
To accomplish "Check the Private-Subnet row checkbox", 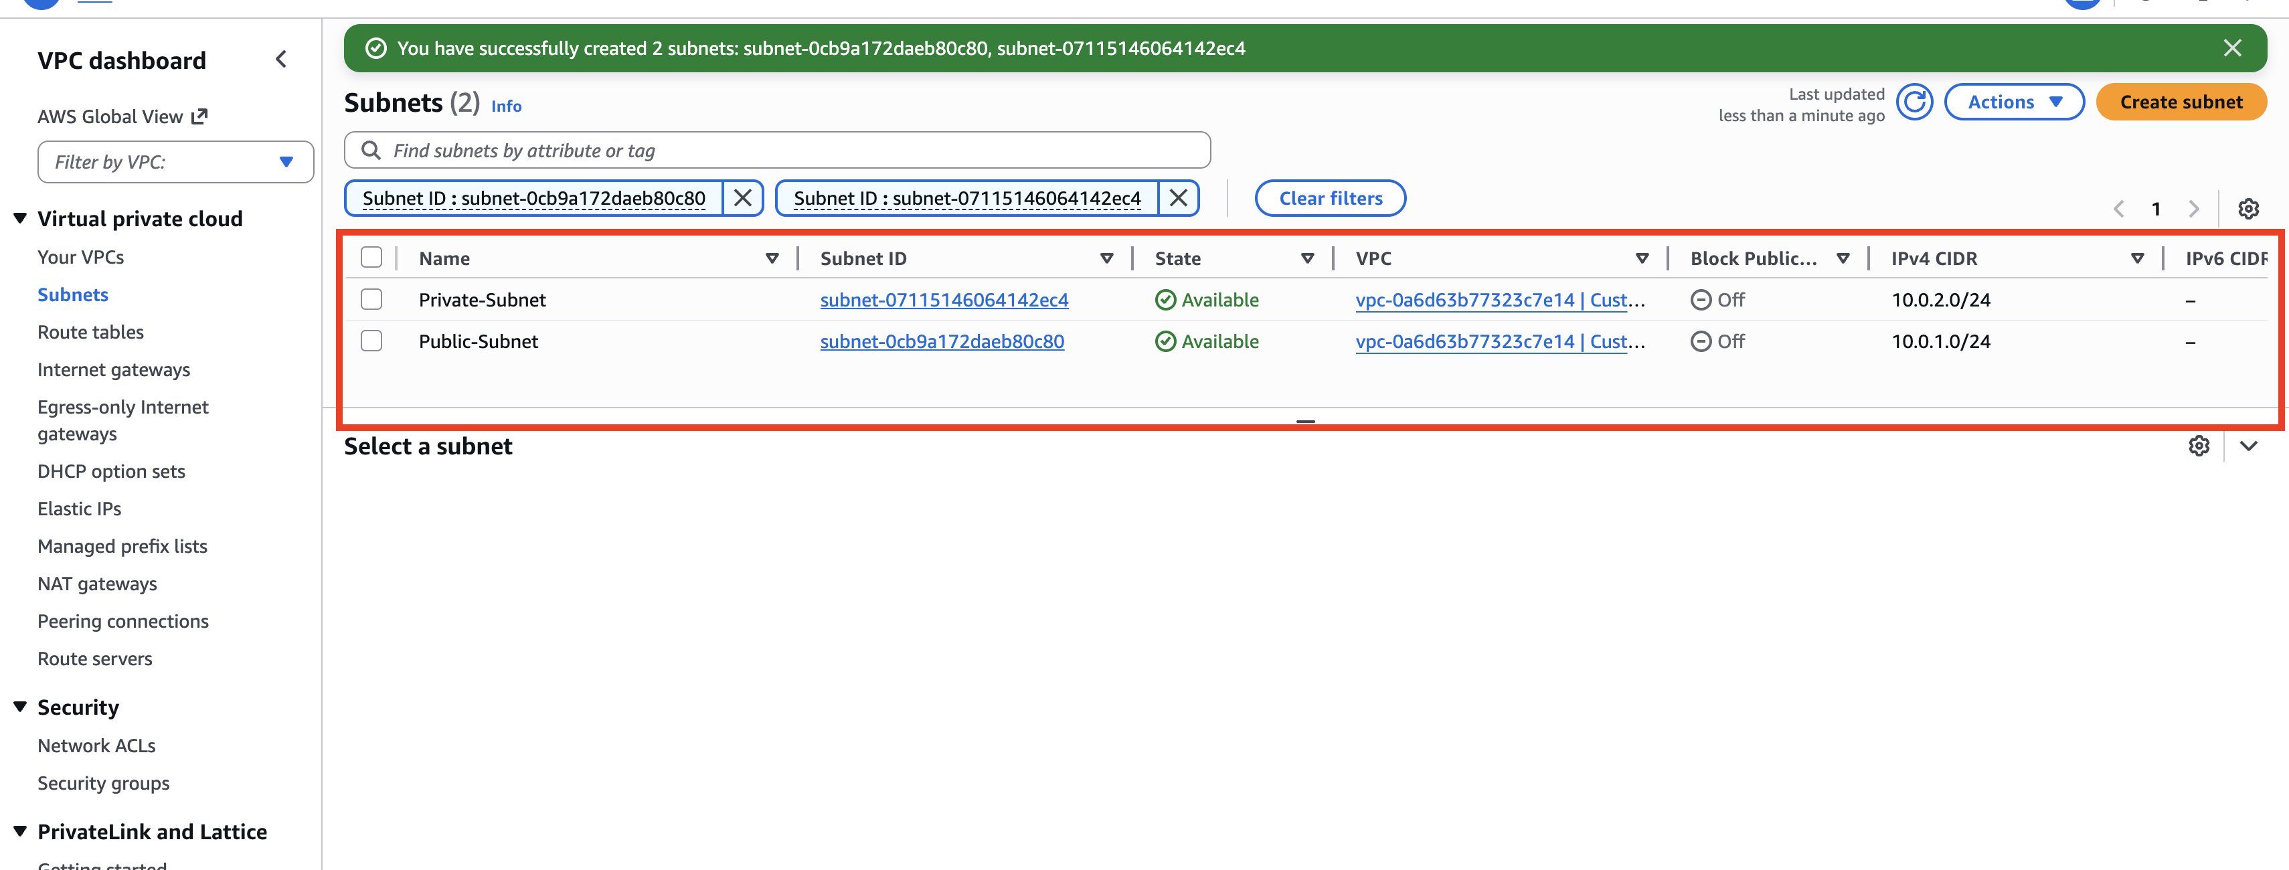I will pos(371,299).
